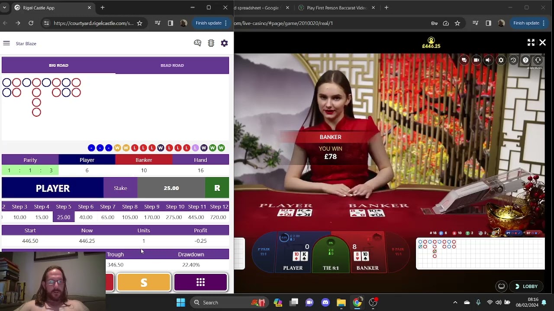Open the tab search dropdown arrow
The width and height of the screenshot is (554, 311).
[x=4, y=8]
